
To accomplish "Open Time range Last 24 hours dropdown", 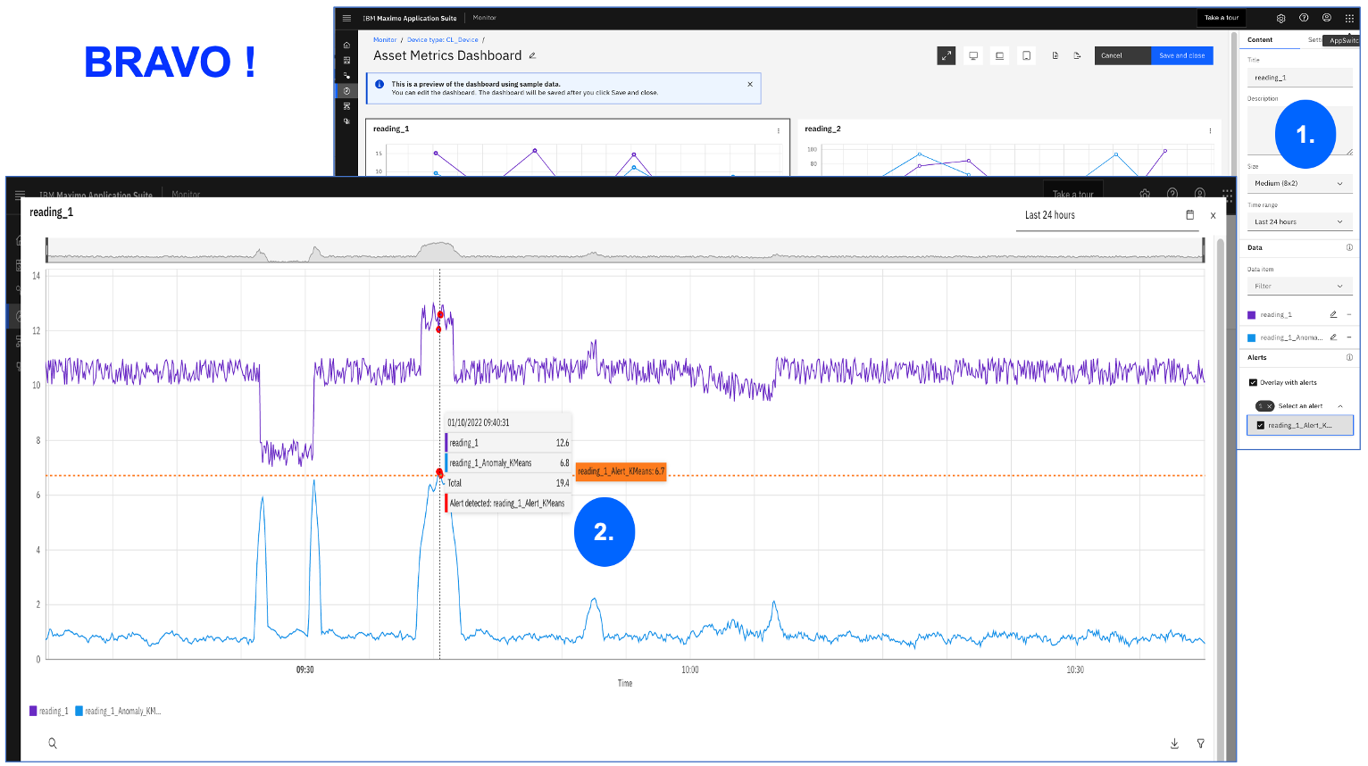I will click(1299, 221).
